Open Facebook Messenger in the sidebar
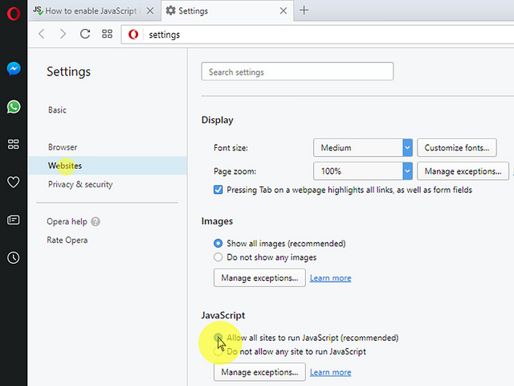 (x=13, y=69)
